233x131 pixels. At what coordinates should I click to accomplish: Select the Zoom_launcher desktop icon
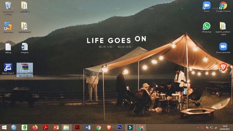point(223,48)
